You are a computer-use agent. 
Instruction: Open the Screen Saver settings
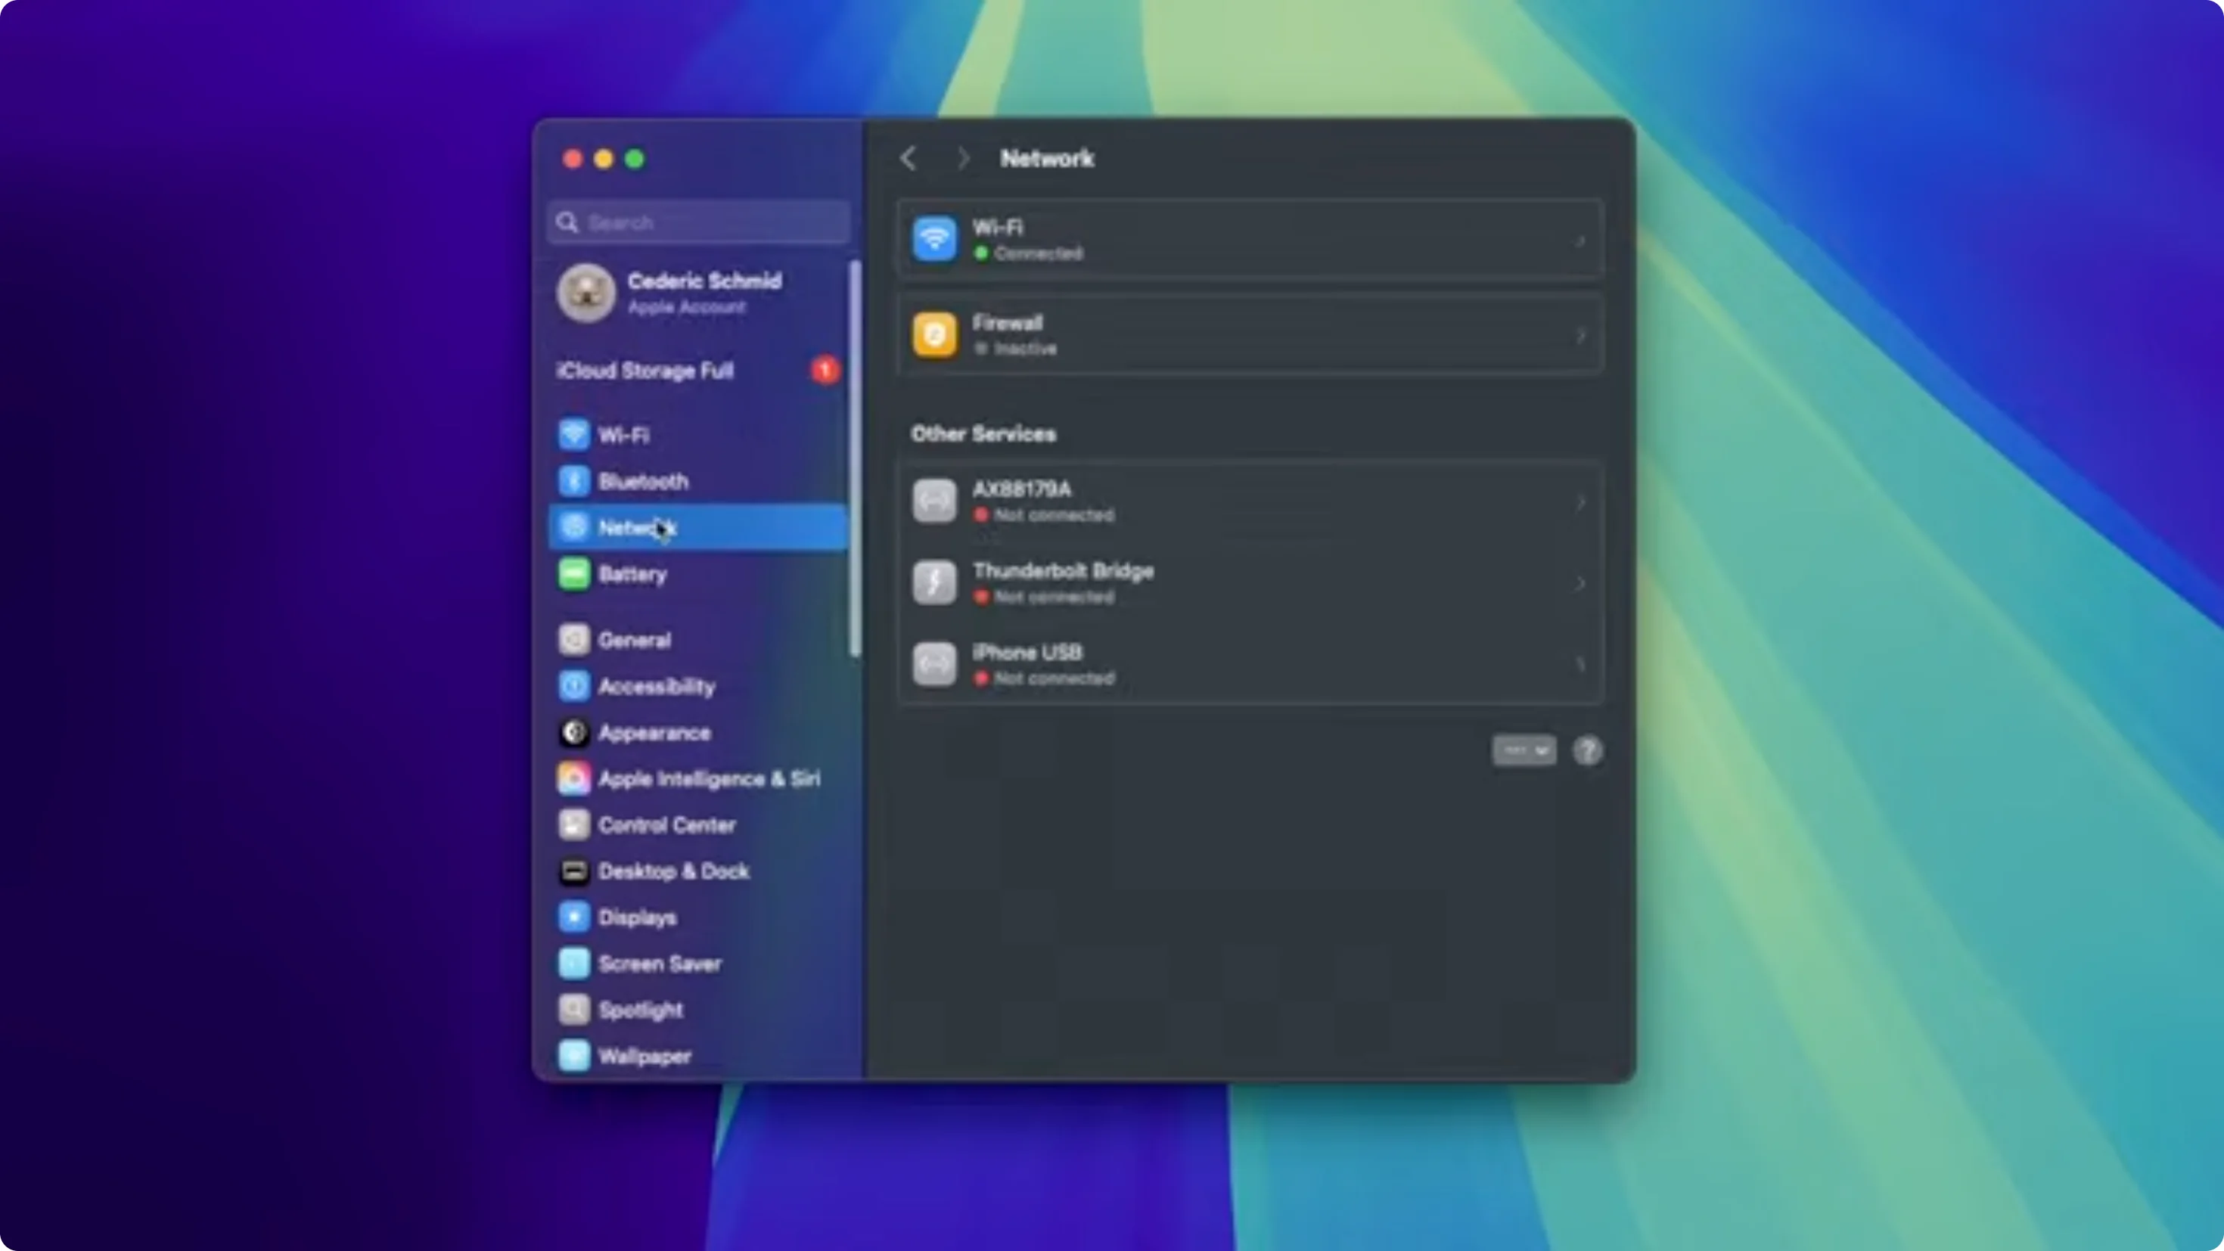pos(660,964)
